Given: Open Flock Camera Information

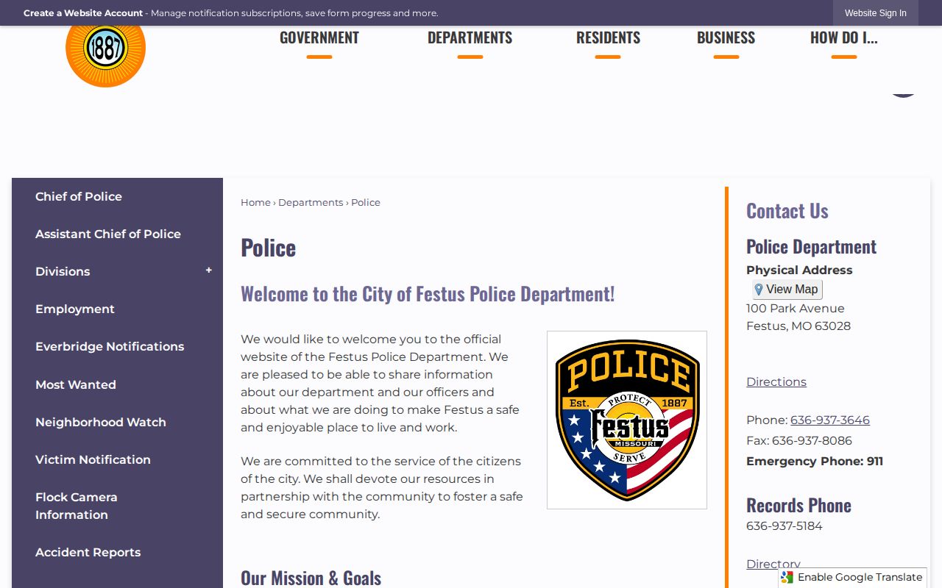Looking at the screenshot, I should 77,506.
